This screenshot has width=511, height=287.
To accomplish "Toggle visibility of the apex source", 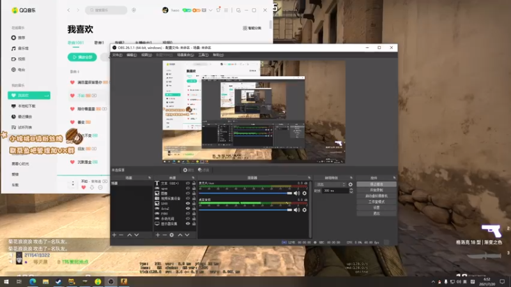I will [x=188, y=188].
